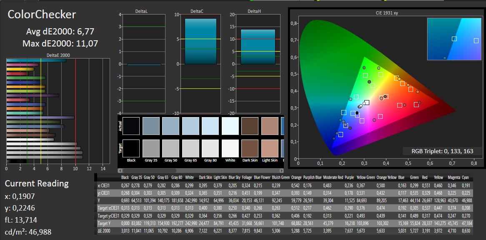Click the "x: CIE31" row label in the table

tap(104, 185)
